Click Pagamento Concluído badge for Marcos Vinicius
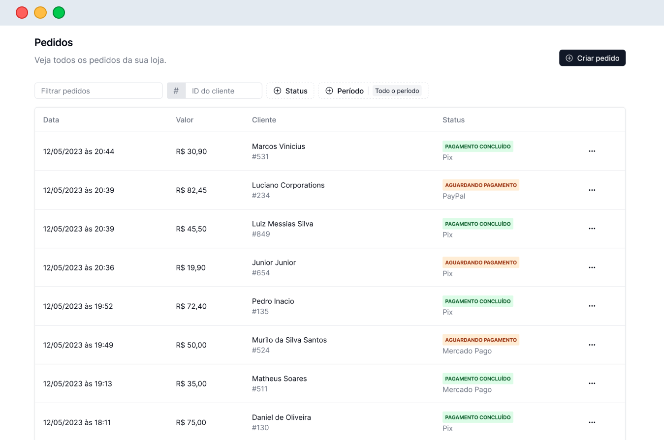This screenshot has height=440, width=664. click(x=478, y=146)
